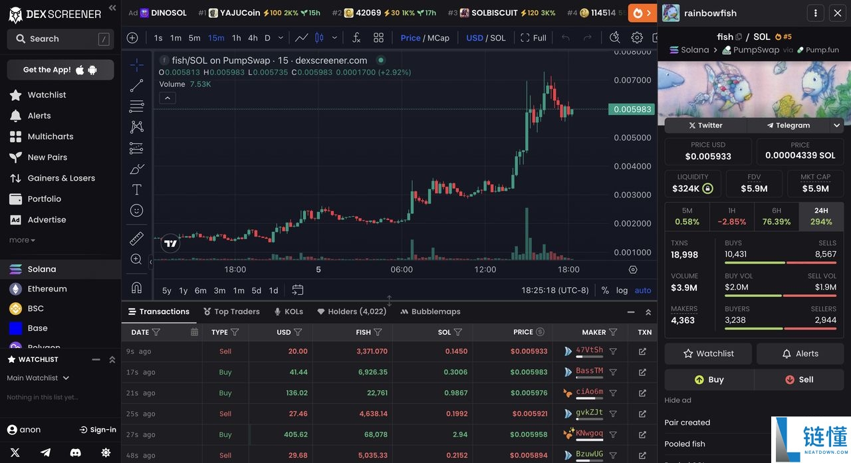Switch chart timeframe to 4h
The width and height of the screenshot is (851, 463).
pyautogui.click(x=253, y=38)
